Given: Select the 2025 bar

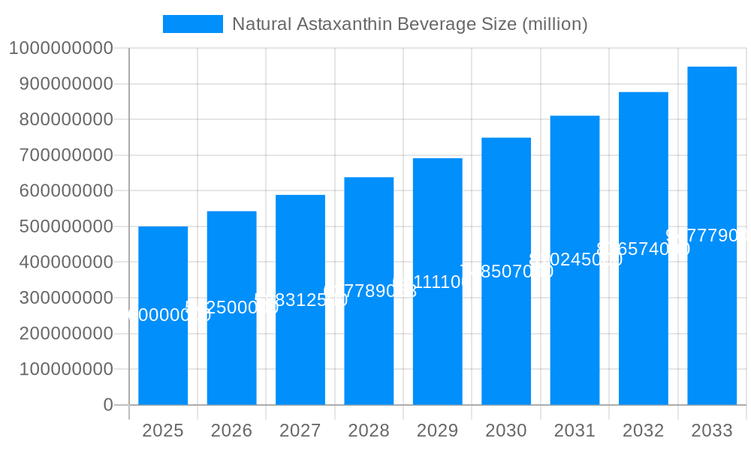Looking at the screenshot, I should [x=163, y=315].
